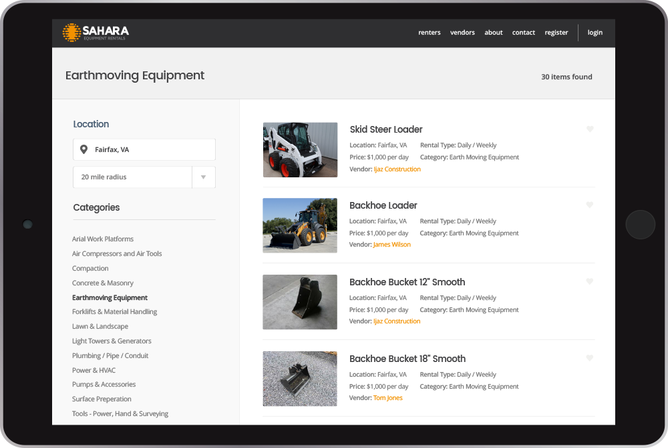
Task: Favorite the Skid Steer Loader heart icon
Action: click(590, 129)
